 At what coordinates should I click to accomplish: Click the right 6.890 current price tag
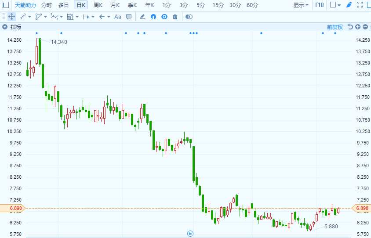coord(361,208)
